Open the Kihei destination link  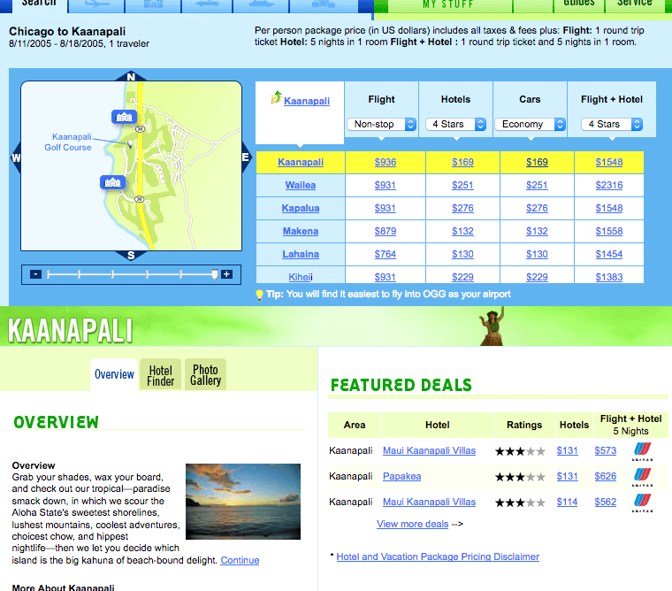[x=301, y=277]
